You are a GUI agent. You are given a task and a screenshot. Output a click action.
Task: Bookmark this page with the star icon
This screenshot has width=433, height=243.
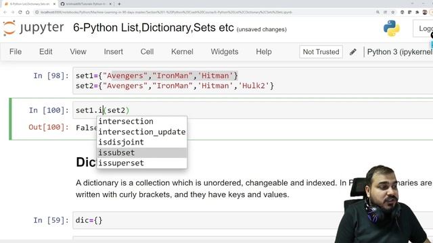393,12
